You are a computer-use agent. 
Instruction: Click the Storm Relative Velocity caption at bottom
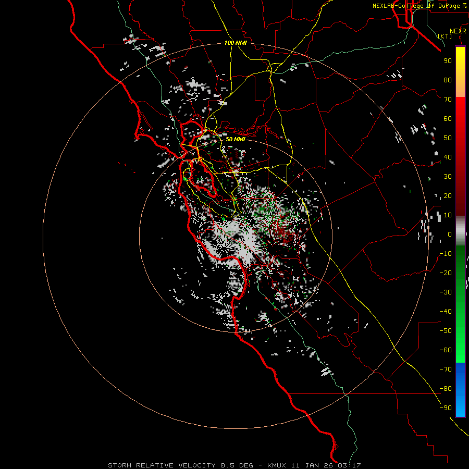pyautogui.click(x=234, y=465)
